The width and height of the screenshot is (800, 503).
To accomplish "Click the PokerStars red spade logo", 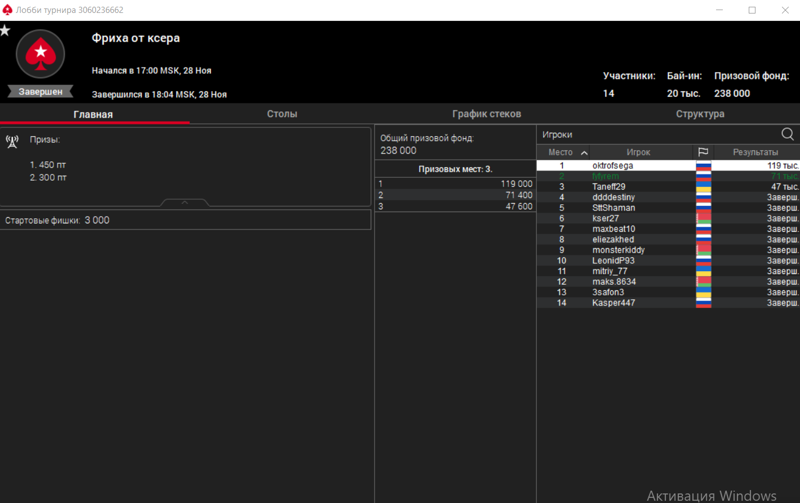I will pos(41,54).
